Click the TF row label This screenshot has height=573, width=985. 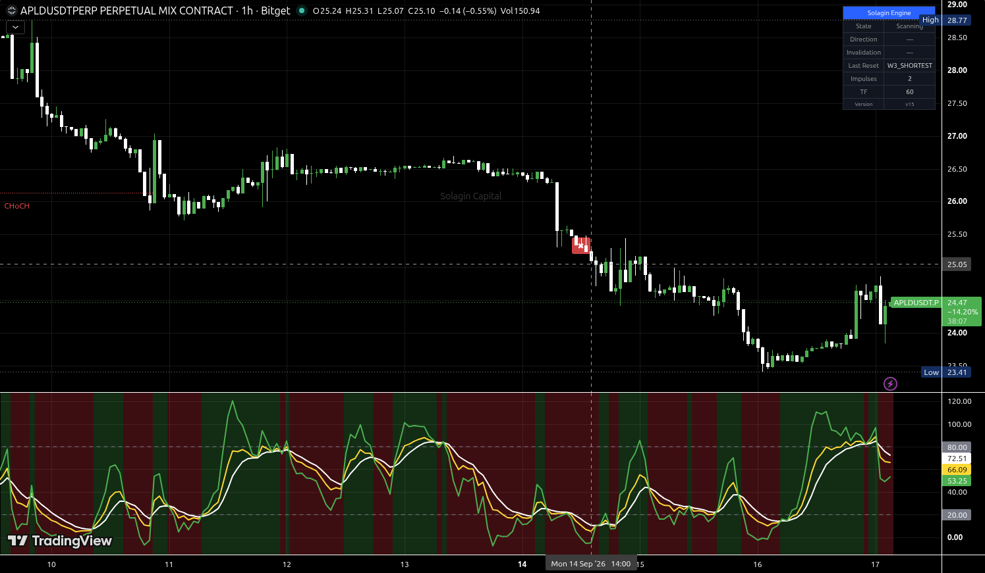(x=863, y=92)
